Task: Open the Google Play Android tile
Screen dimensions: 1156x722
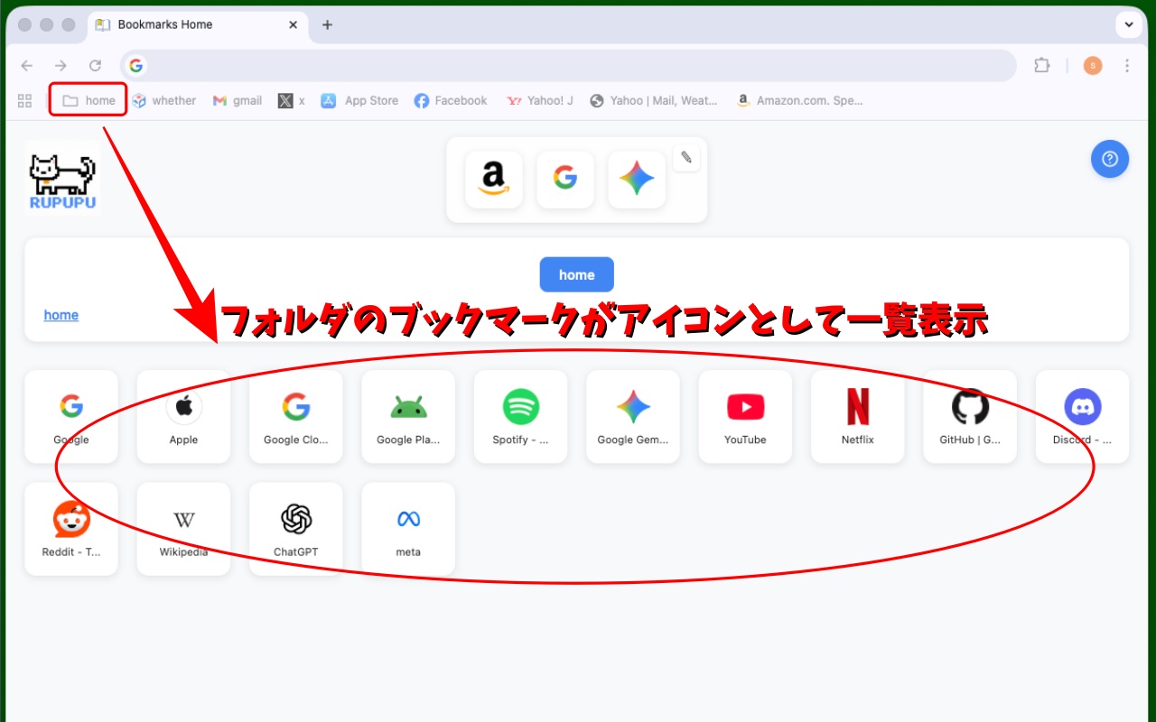Action: (408, 417)
